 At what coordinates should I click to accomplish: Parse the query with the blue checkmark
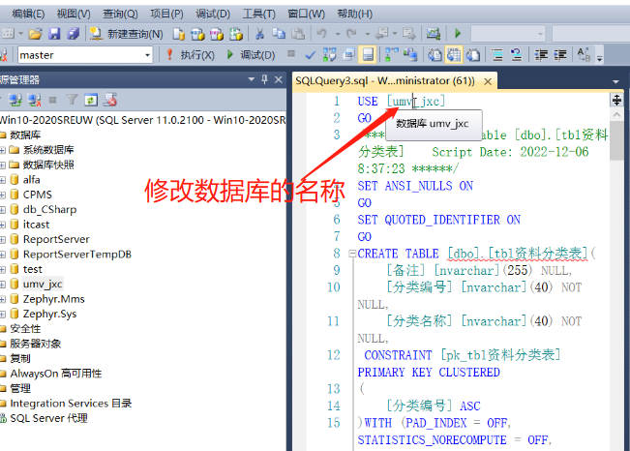click(310, 54)
